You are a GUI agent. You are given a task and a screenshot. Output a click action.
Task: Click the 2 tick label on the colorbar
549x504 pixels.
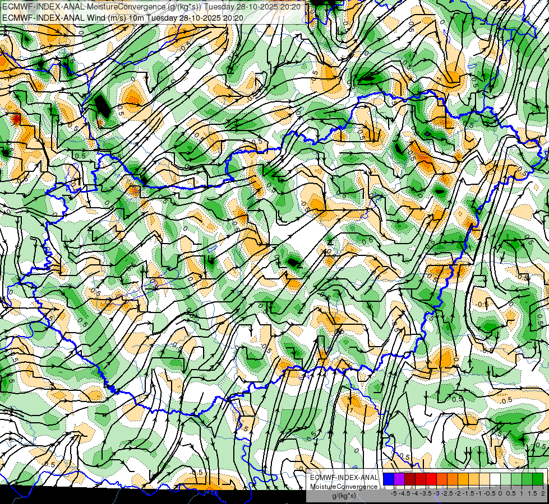click(x=543, y=493)
